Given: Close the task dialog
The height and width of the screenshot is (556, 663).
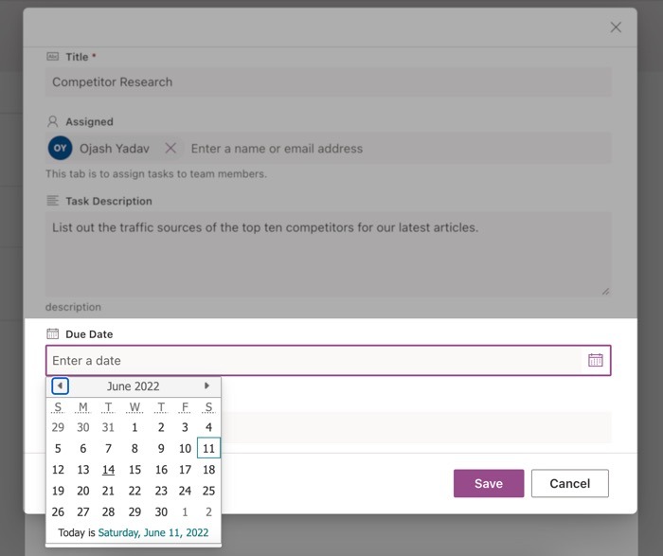Looking at the screenshot, I should click(616, 27).
